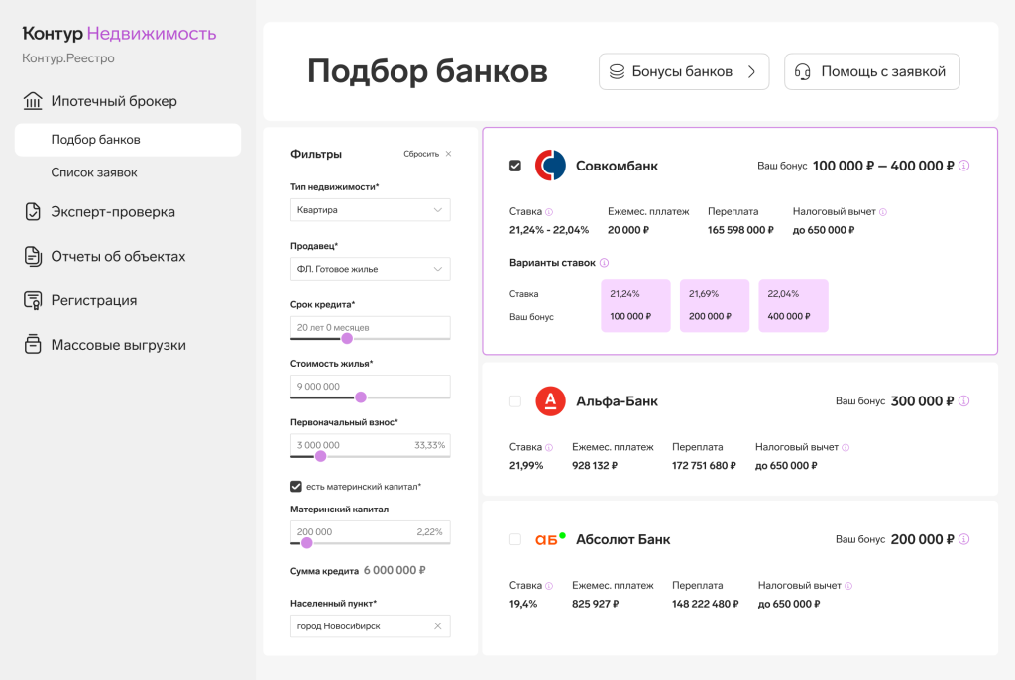Viewport: 1015px width, 680px height.
Task: Click the Контур Недвижимость logo
Action: [x=119, y=33]
